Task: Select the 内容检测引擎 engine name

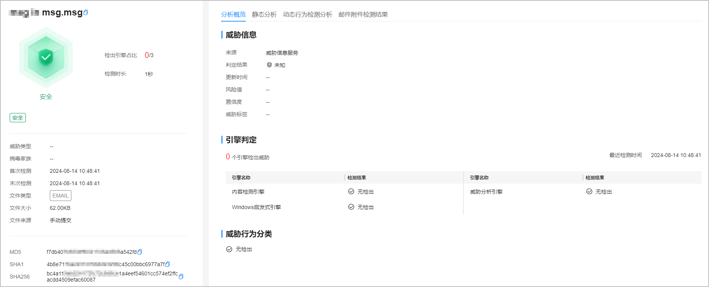Action: pyautogui.click(x=248, y=192)
